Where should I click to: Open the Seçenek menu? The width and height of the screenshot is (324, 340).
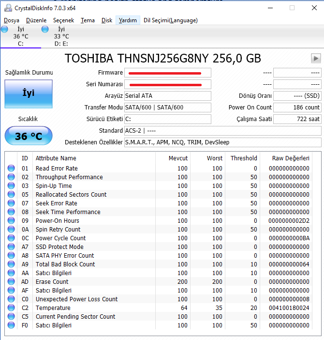[64, 20]
